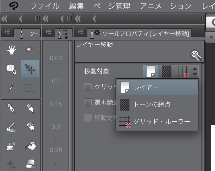Viewport: 215px width, 171px height.
Task: Switch to the Brush size palette tab
Action: tap(64, 34)
